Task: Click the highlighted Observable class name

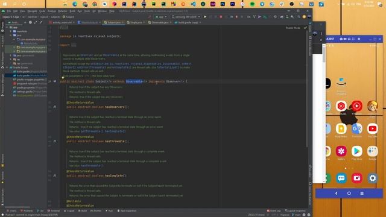Action: point(134,81)
